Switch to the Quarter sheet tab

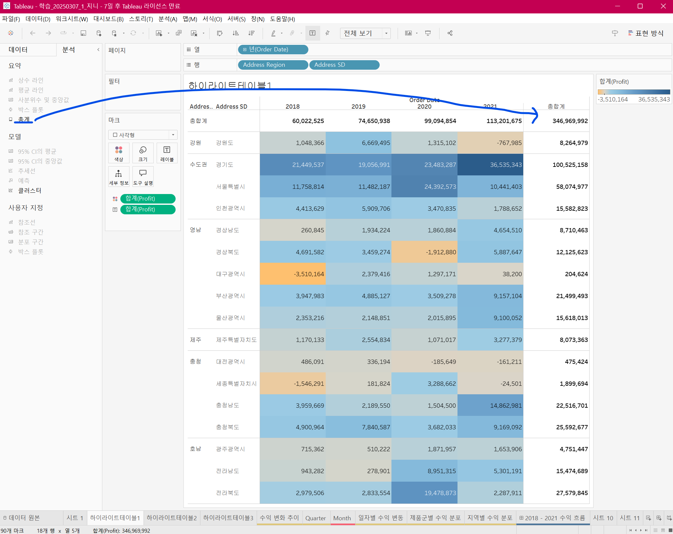pos(315,518)
